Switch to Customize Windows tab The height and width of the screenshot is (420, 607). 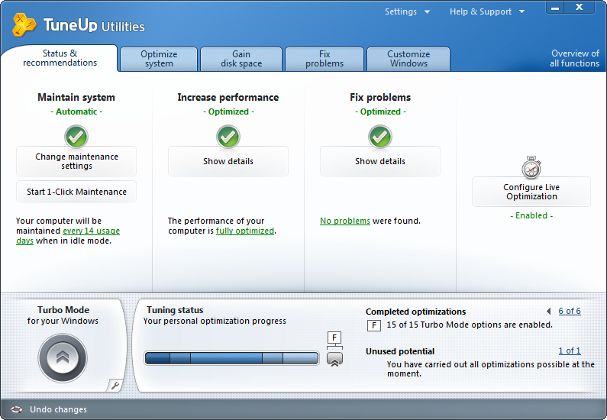point(408,59)
